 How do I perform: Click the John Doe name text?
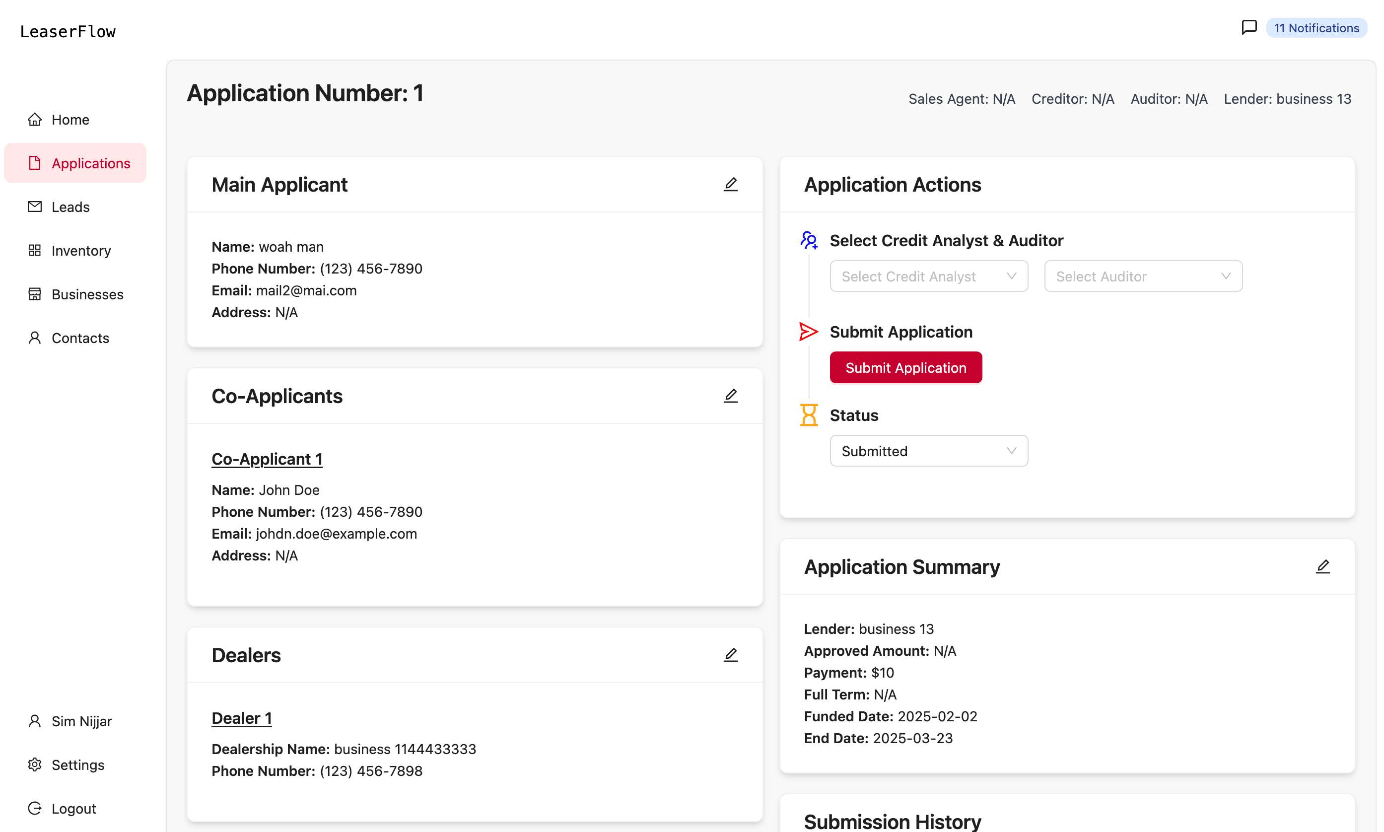(x=289, y=490)
